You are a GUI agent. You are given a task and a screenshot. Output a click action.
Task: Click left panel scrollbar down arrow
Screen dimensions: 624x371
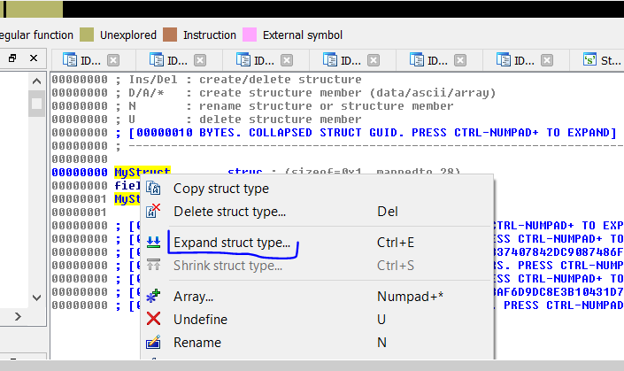(36, 298)
